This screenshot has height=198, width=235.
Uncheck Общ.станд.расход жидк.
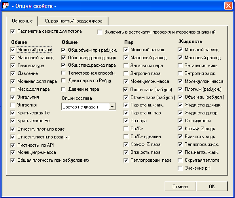pyautogui.click(x=64, y=58)
